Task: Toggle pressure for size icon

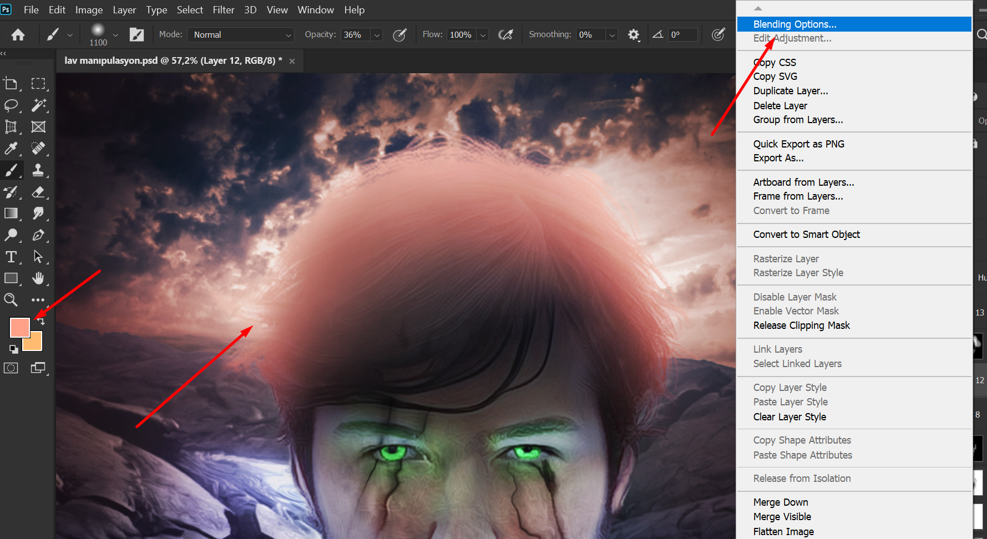Action: [x=718, y=35]
